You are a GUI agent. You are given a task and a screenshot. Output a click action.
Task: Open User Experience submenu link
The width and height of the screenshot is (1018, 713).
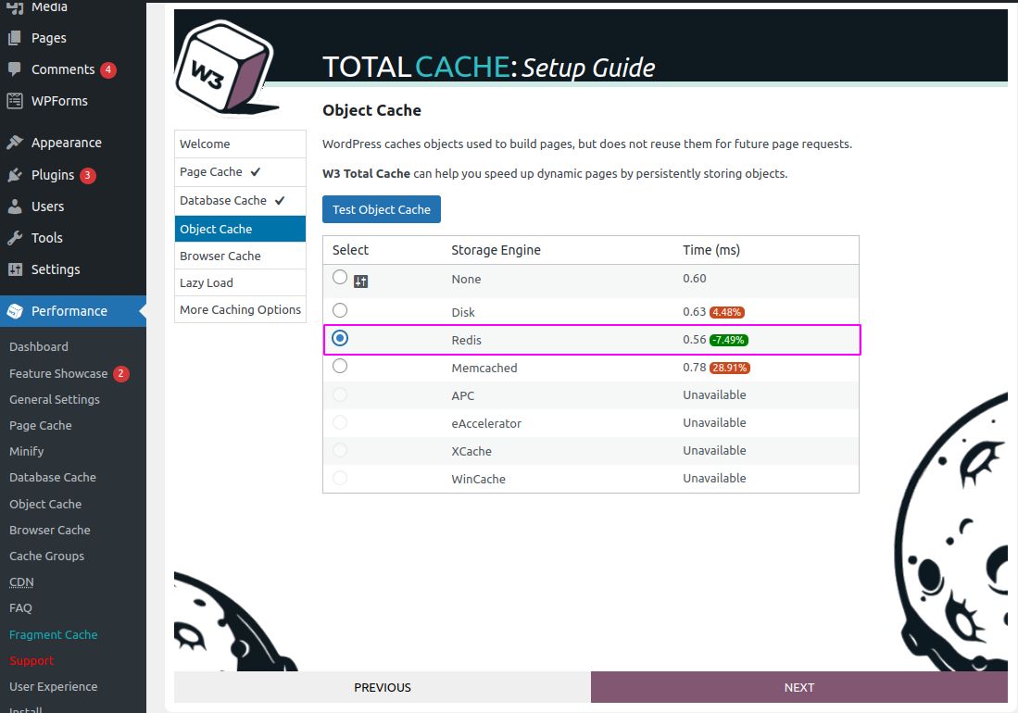(53, 686)
